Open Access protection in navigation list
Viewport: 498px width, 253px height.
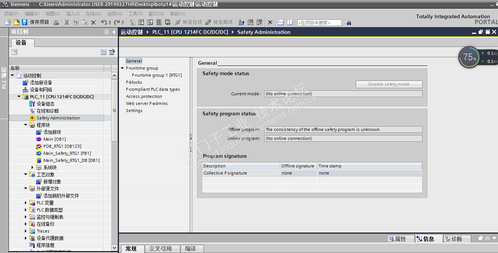(144, 96)
